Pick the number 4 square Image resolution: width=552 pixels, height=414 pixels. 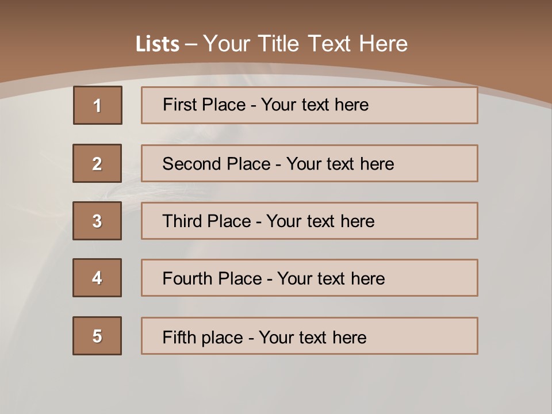tap(97, 278)
